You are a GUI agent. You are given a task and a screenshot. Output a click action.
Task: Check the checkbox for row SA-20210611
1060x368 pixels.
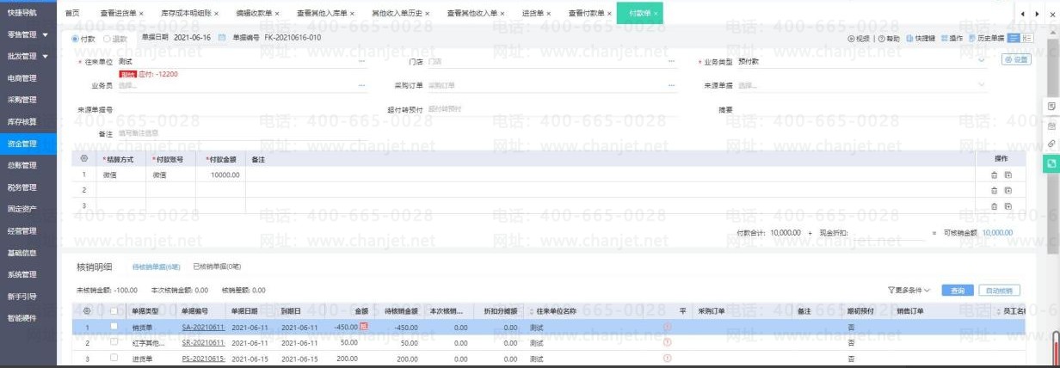114,327
